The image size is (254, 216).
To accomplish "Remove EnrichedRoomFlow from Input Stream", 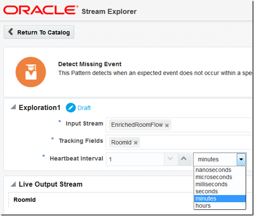I will 167,125.
